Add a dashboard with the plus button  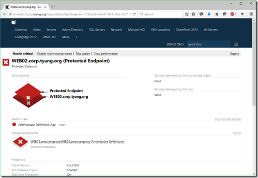click(76, 37)
